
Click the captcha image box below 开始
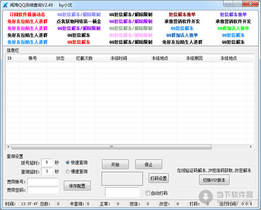[x=122, y=179]
